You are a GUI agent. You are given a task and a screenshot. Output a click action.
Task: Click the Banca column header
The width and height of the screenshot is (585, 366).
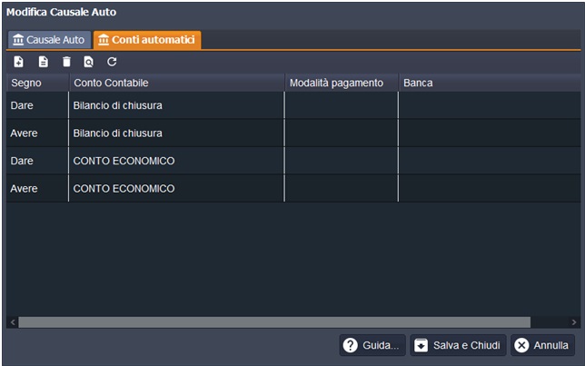click(489, 83)
